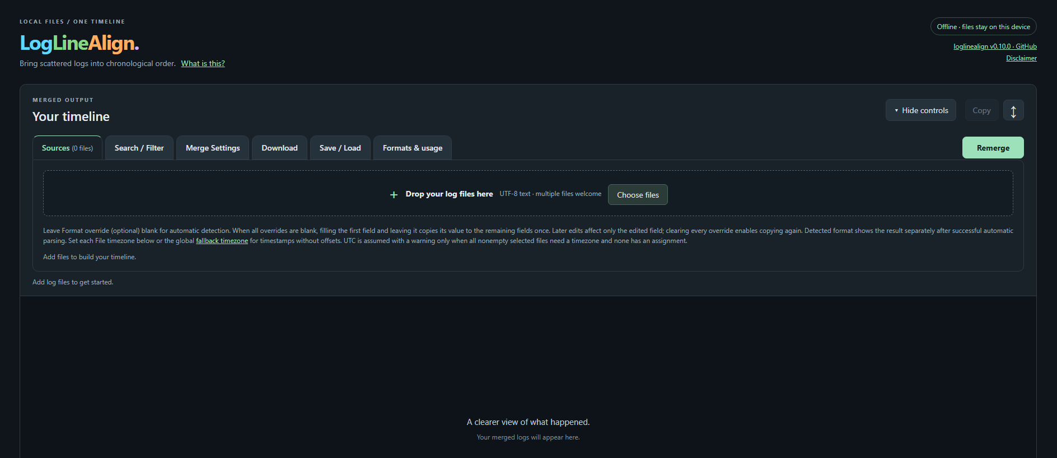Image resolution: width=1057 pixels, height=458 pixels.
Task: Click 'UTF-8 text · multiple files welcome' text
Action: tap(550, 194)
